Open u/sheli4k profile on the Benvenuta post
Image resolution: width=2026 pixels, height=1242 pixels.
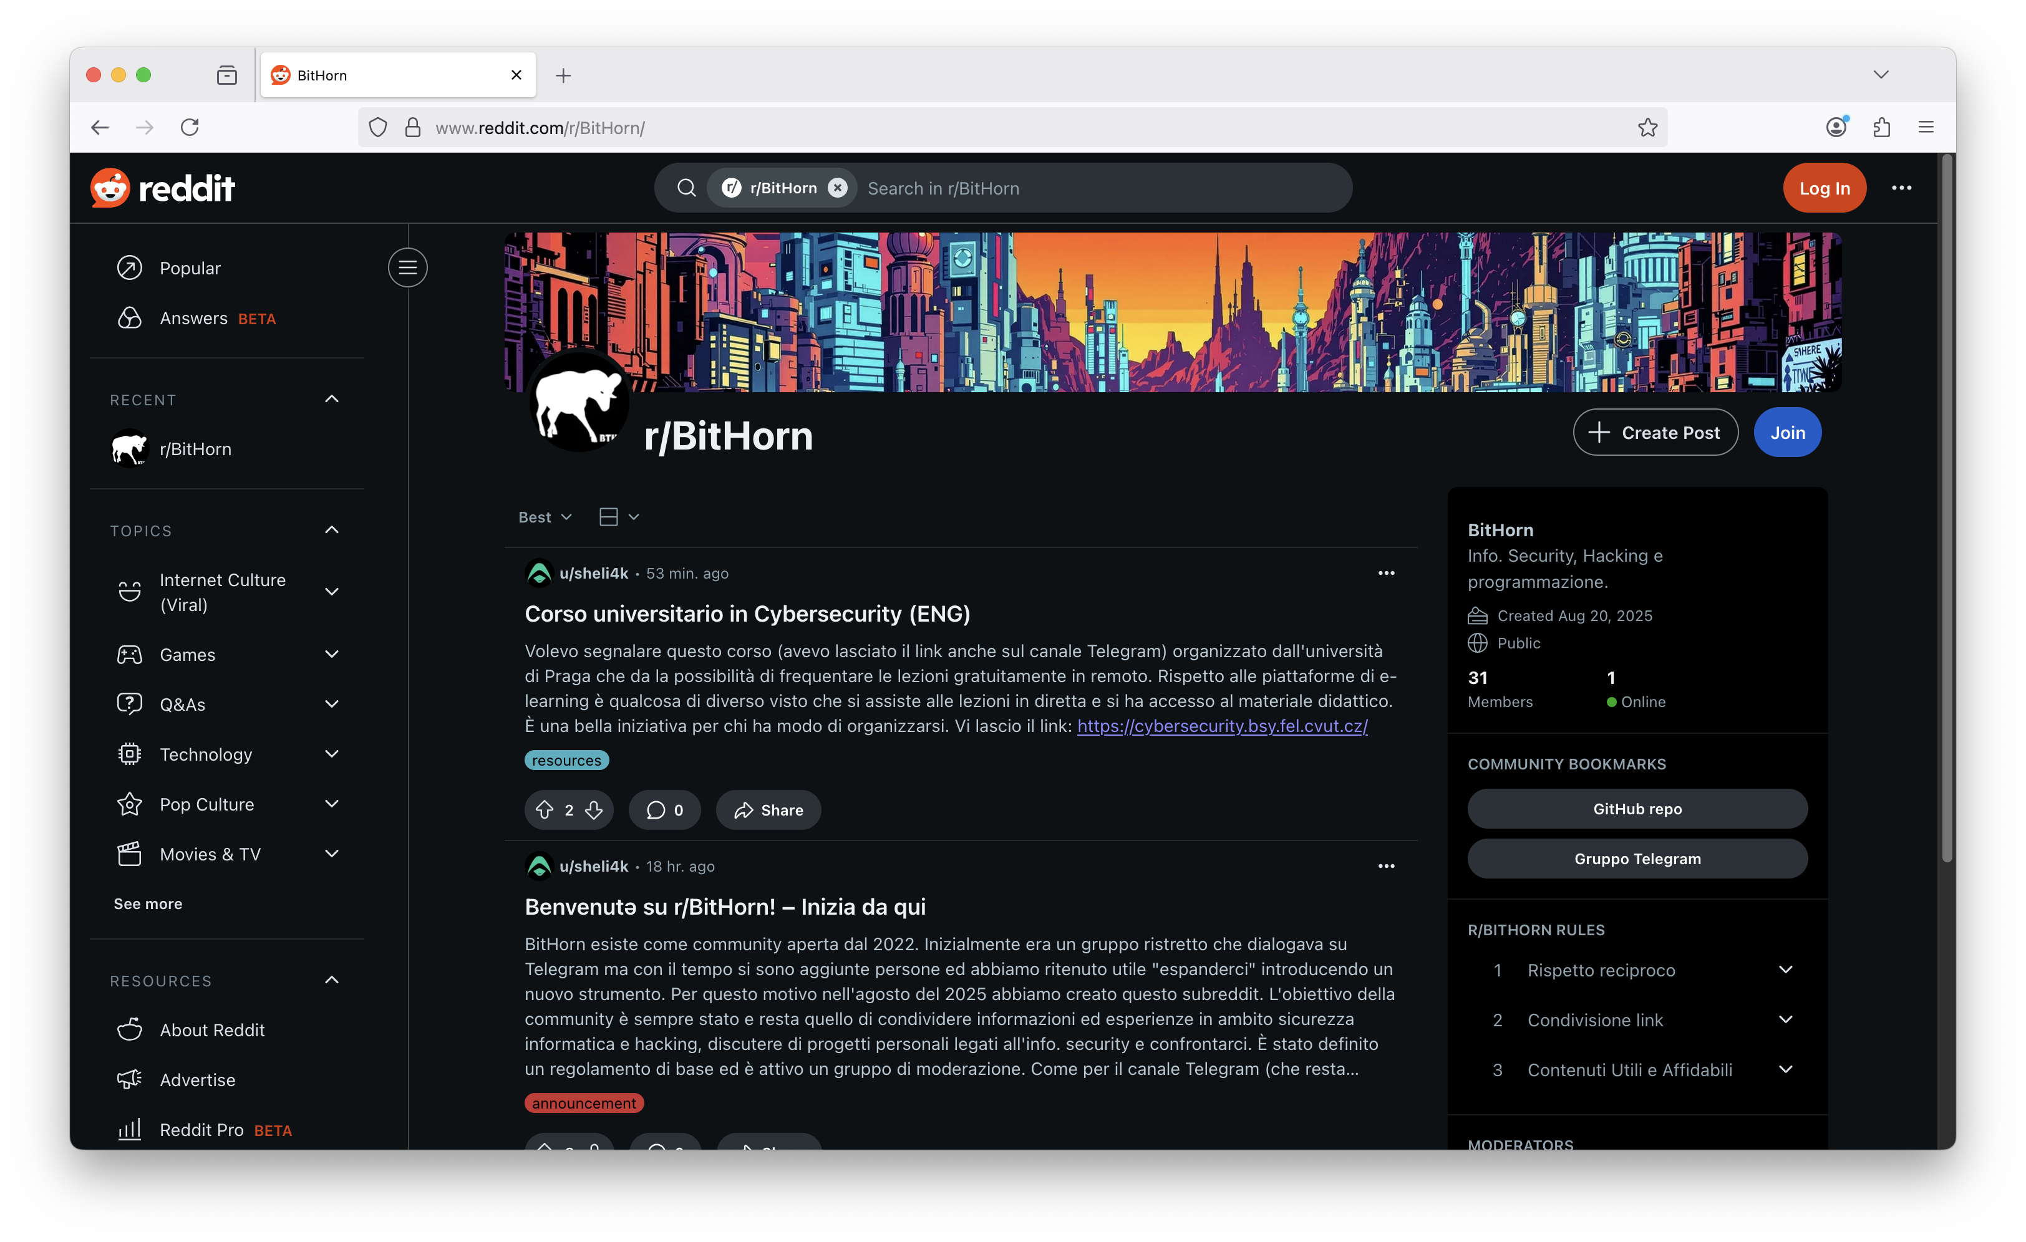[x=593, y=867]
